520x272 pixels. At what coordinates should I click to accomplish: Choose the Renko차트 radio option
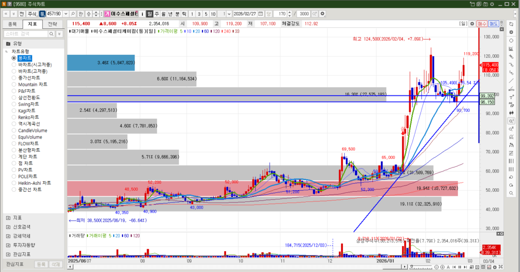click(14, 117)
